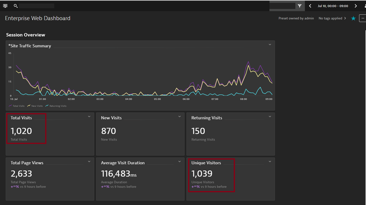Open the Jul 10, 00:00 - 09:00 timeframe selector
Screen dimensions: 366x205
333,6
